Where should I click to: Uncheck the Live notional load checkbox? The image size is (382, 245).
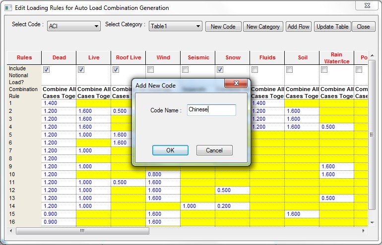click(x=81, y=70)
